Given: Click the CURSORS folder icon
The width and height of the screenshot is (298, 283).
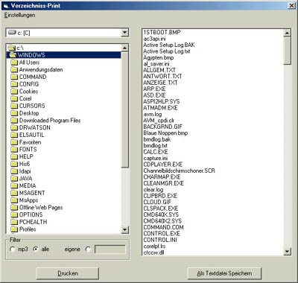Looking at the screenshot, I should click(x=14, y=106).
